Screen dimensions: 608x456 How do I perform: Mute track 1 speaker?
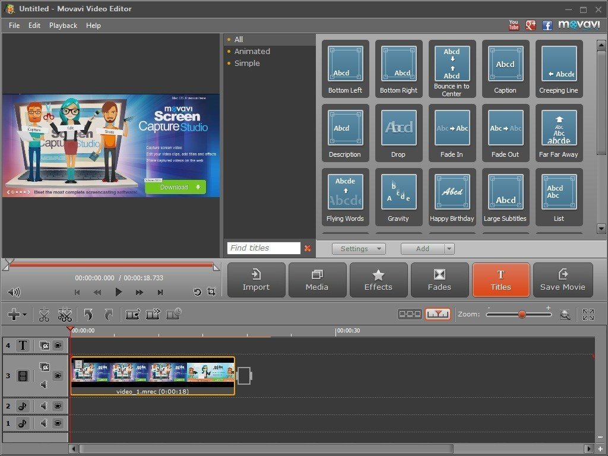(44, 423)
